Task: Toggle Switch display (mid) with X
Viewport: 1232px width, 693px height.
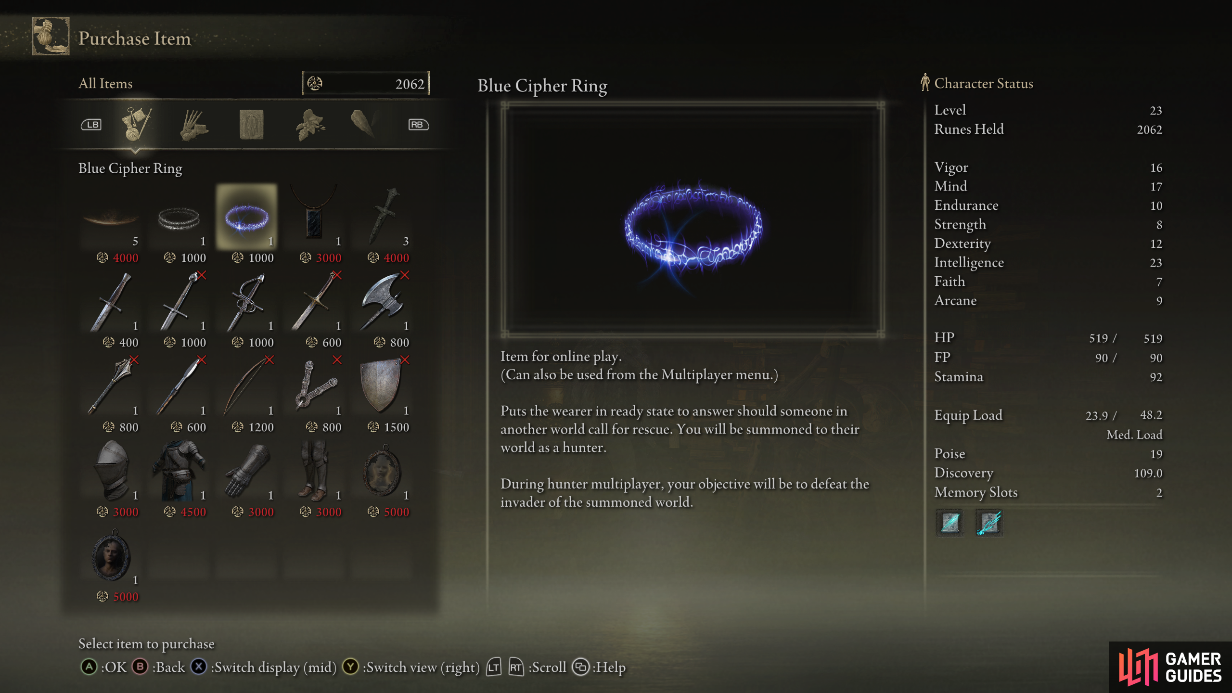Action: [263, 667]
